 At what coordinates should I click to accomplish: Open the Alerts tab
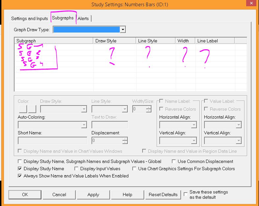coord(83,18)
